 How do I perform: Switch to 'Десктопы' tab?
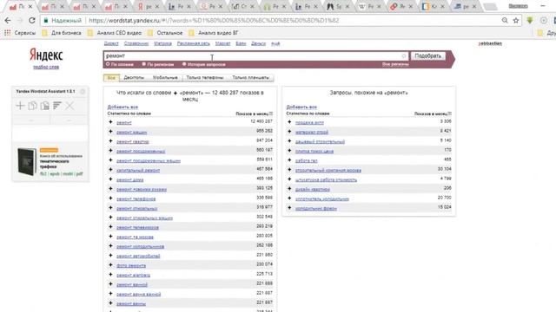[134, 77]
